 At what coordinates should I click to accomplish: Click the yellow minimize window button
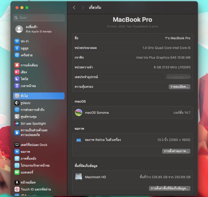[x=22, y=8]
